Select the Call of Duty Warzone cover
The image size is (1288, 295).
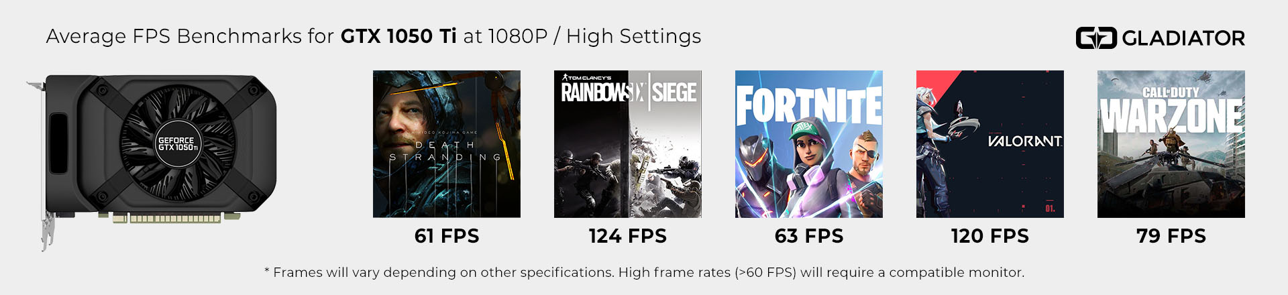click(1171, 144)
